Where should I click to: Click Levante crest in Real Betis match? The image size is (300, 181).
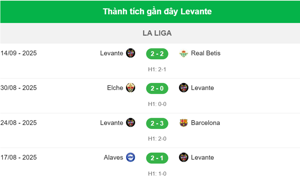tap(131, 53)
